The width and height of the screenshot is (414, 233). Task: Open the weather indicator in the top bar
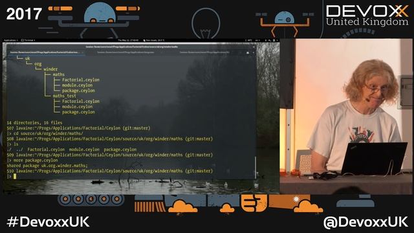click(154, 40)
